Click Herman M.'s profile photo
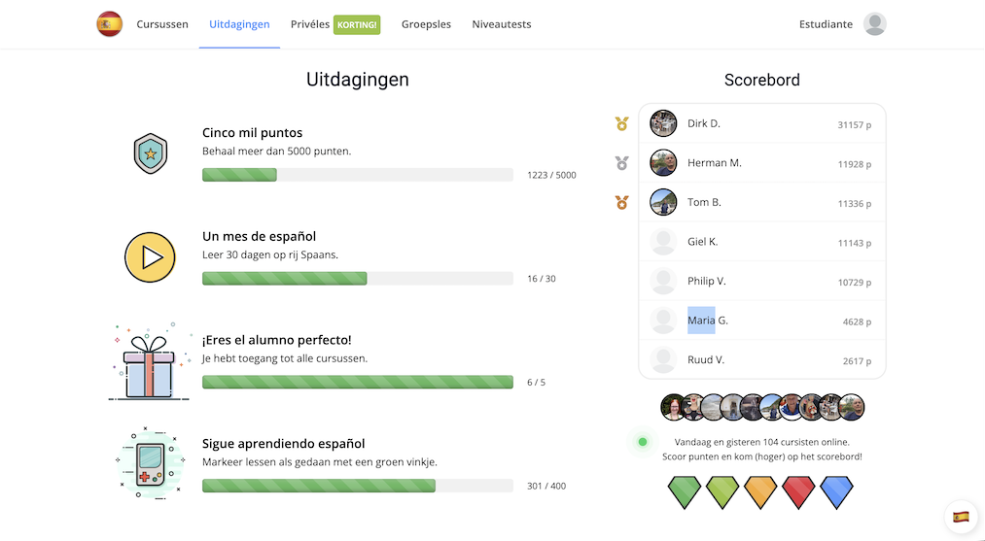The image size is (985, 541). (663, 163)
